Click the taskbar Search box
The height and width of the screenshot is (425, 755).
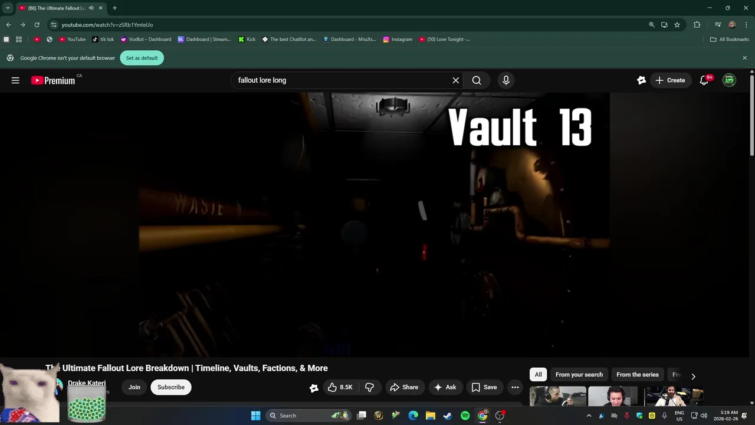[x=307, y=416]
